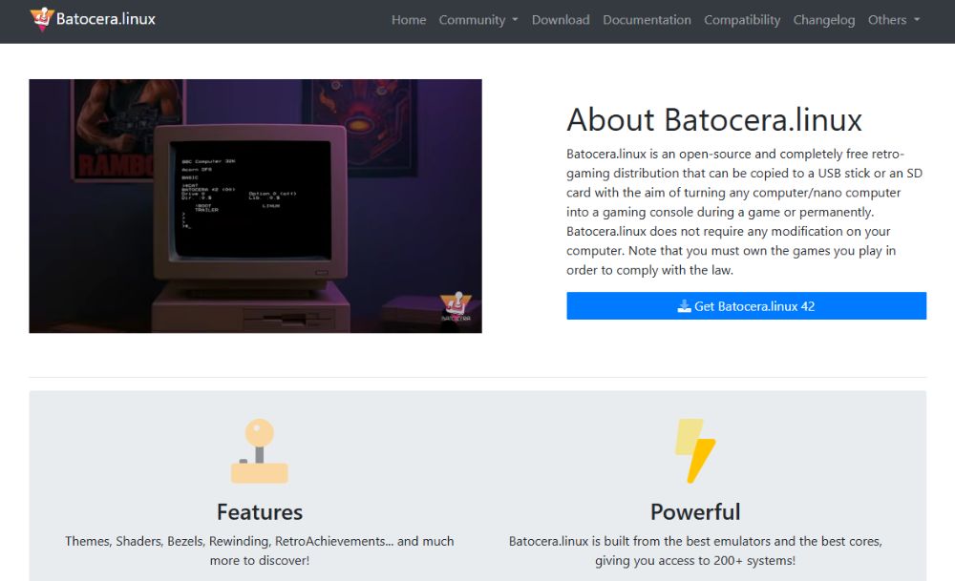Viewport: 955px width, 581px height.
Task: Select the Features heading
Action: click(259, 511)
